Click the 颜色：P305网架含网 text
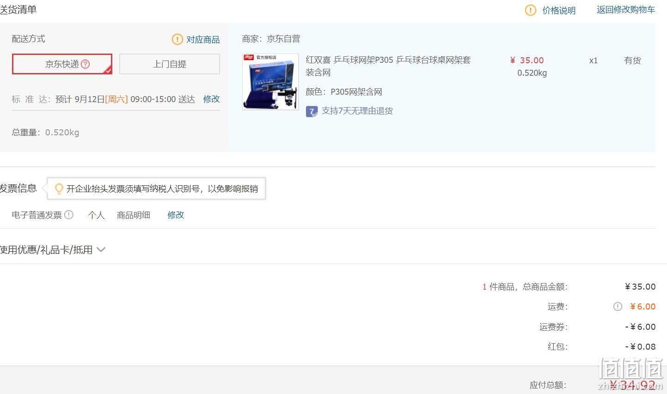 pos(344,92)
